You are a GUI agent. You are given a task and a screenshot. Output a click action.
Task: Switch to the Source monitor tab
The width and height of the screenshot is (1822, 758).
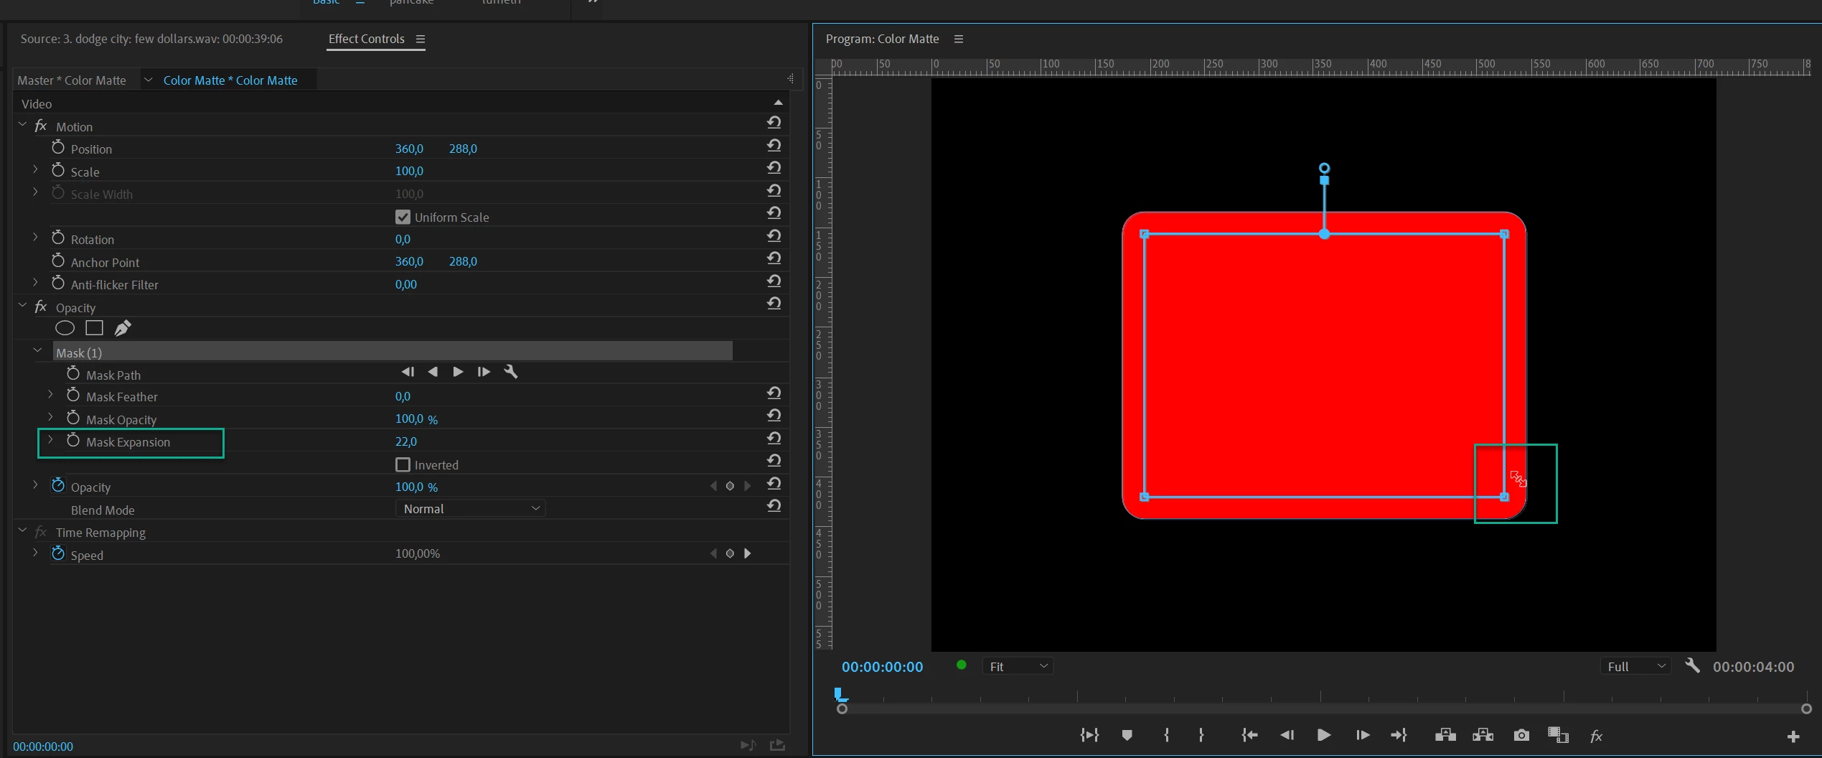coord(151,39)
